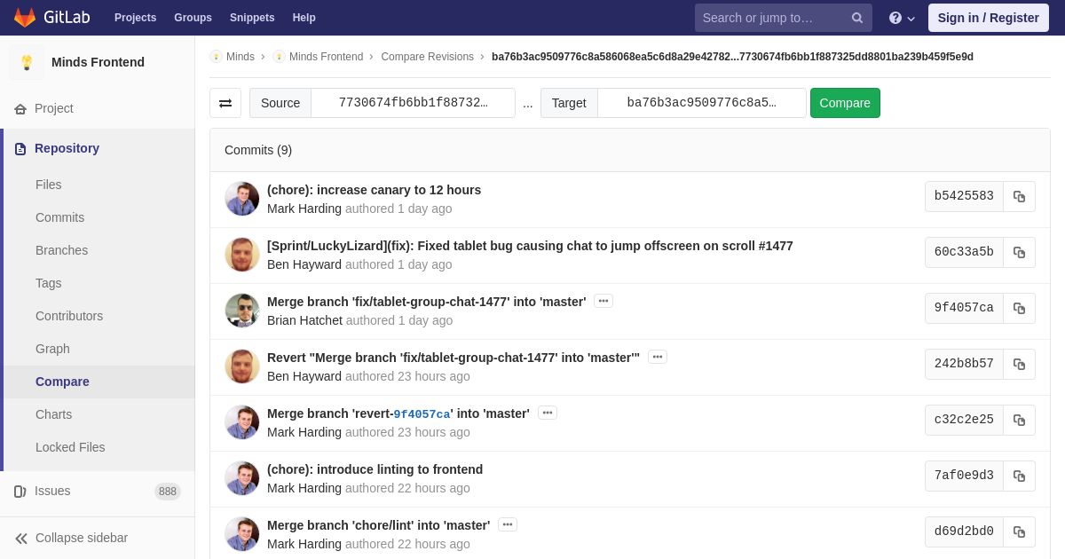Screen dimensions: 1065x559
Task: Click the Project home icon in sidebar
Action: [20, 108]
